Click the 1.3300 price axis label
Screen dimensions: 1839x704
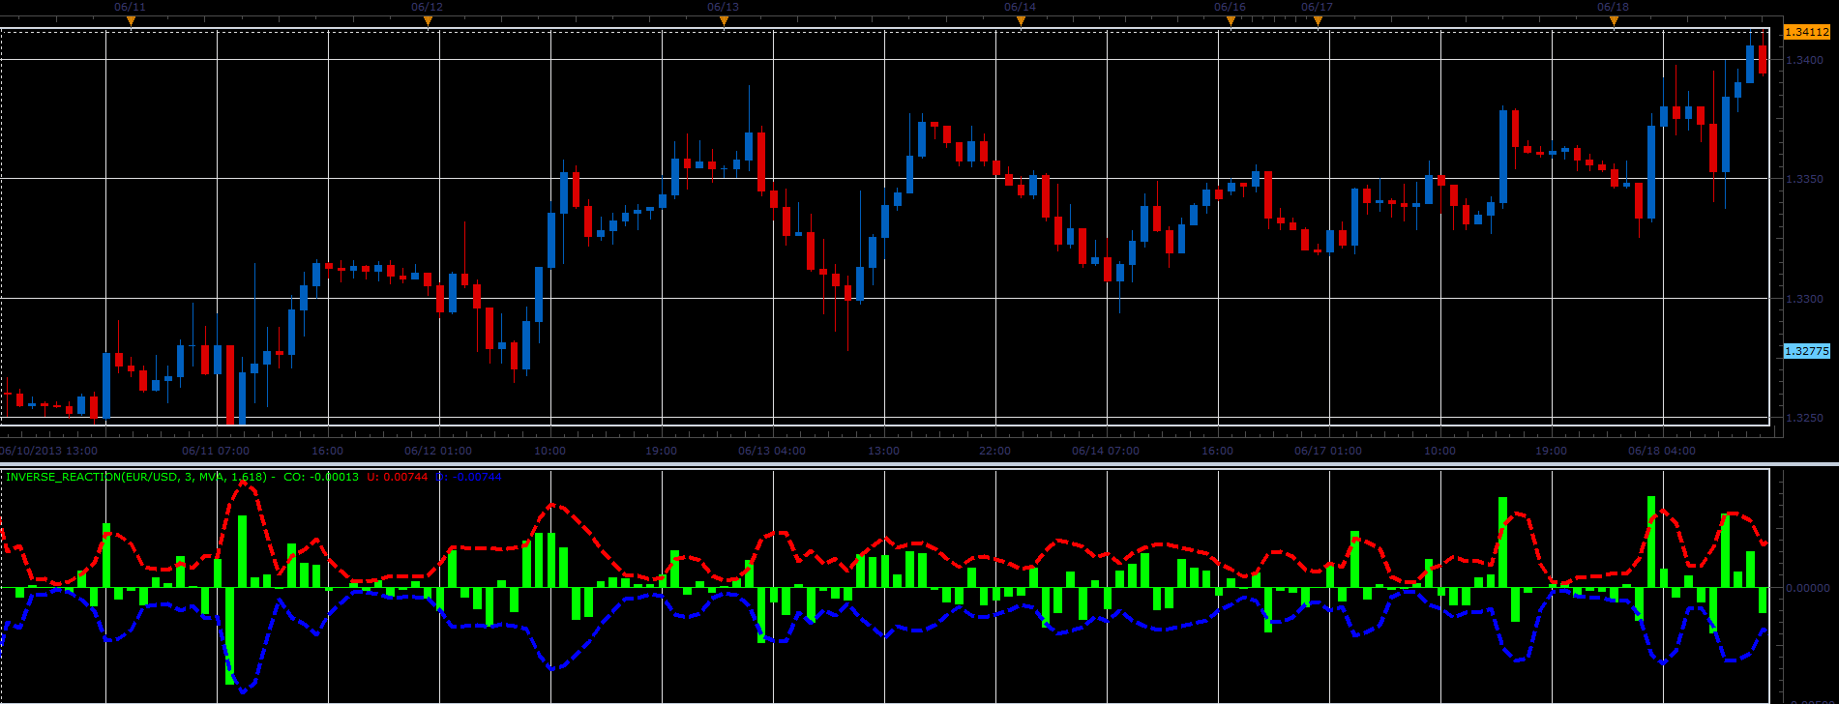click(x=1803, y=299)
